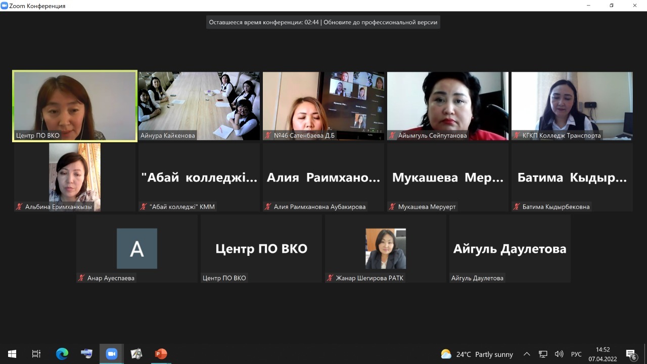Open the clock and date flyout

603,354
